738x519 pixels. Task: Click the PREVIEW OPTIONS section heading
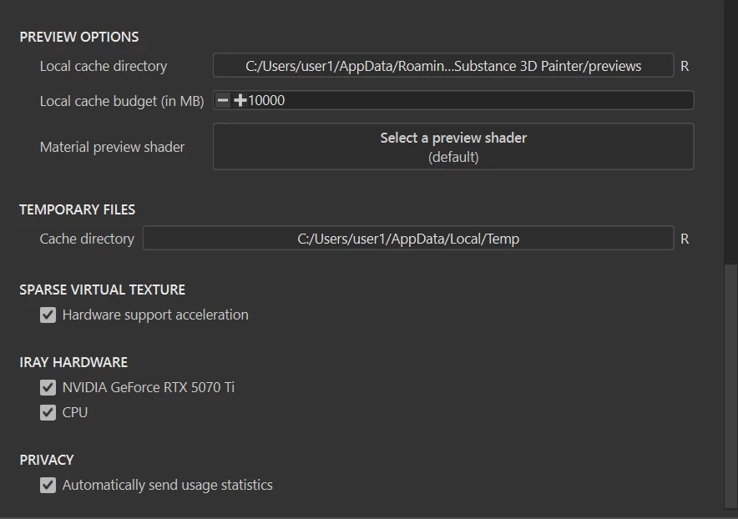coord(79,37)
